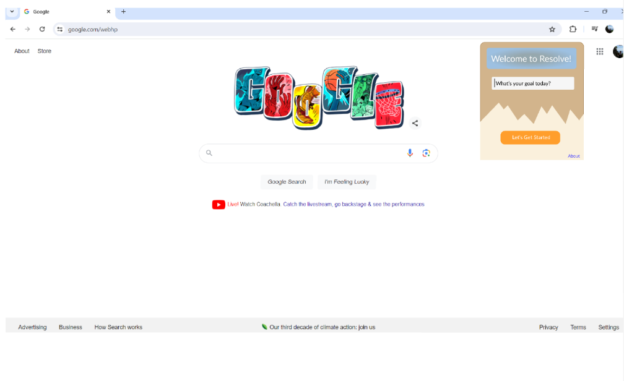Start voice search with microphone icon
The width and height of the screenshot is (624, 381).
coord(410,153)
